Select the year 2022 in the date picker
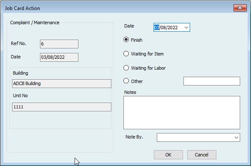Screen dimensions: 251x166 [172, 28]
